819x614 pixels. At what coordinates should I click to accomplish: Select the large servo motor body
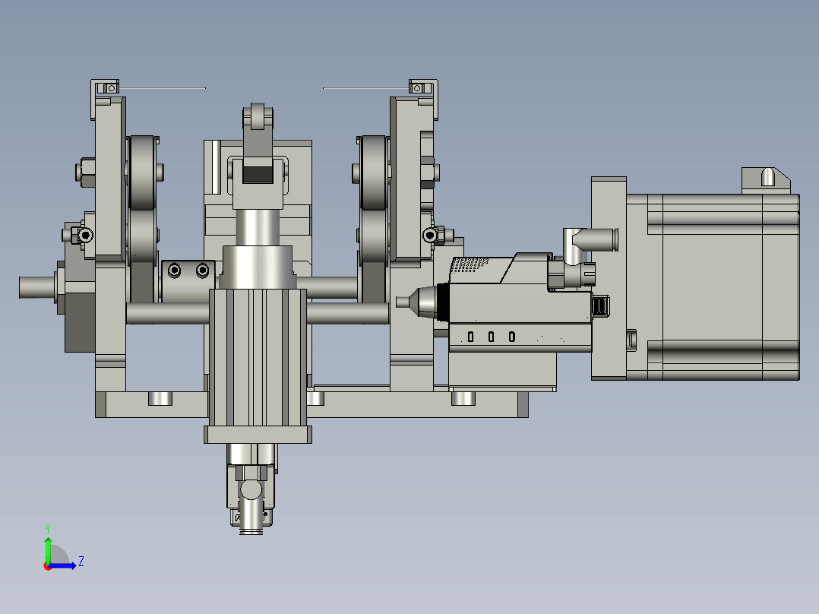[x=713, y=286]
